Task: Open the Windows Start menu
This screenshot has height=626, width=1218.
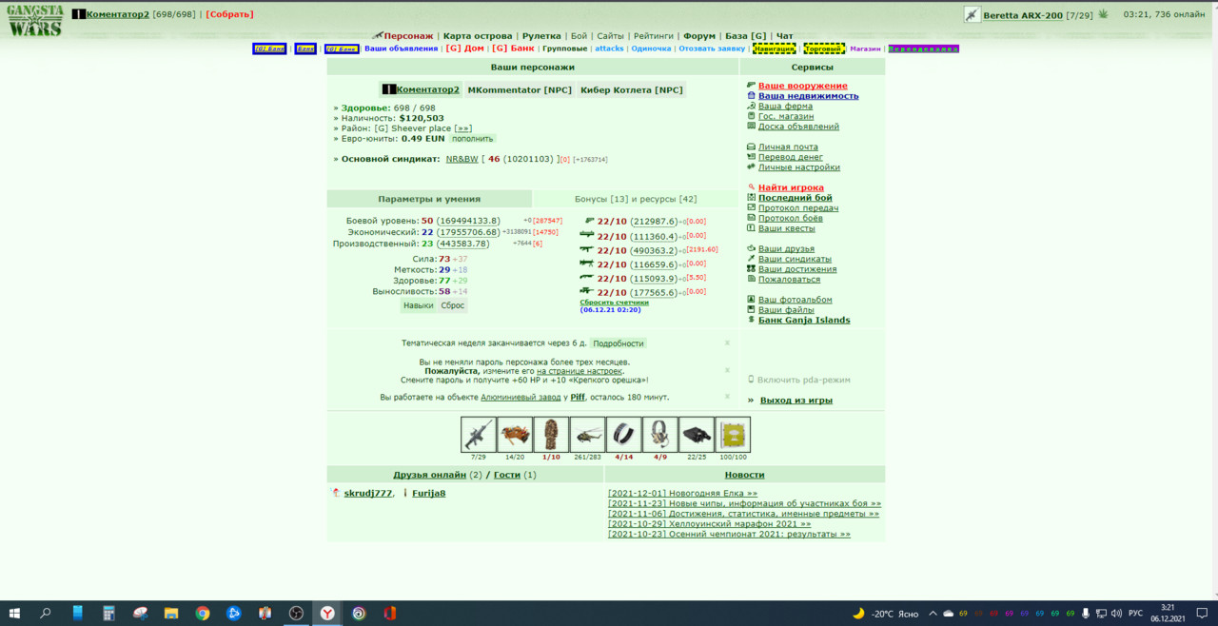Action: pyautogui.click(x=14, y=614)
